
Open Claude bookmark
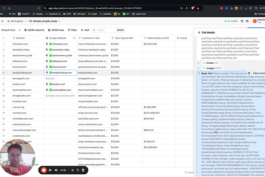click(x=38, y=14)
